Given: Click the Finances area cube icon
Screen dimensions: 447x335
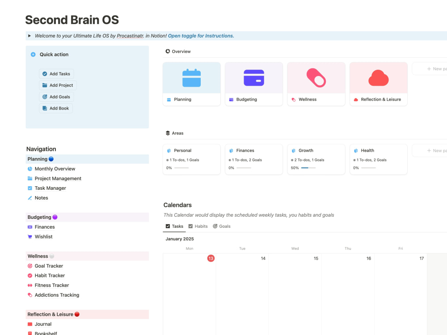Looking at the screenshot, I should tap(231, 151).
